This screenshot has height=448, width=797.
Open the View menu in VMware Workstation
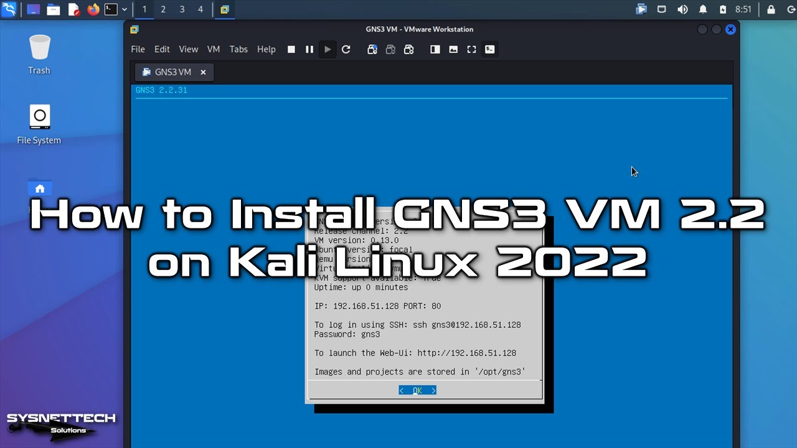(188, 49)
